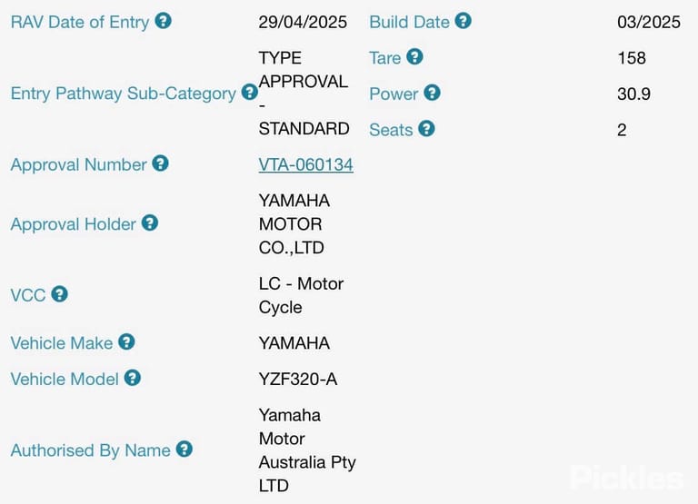Open the Vehicle Make help icon
The height and width of the screenshot is (504, 698).
(x=126, y=342)
